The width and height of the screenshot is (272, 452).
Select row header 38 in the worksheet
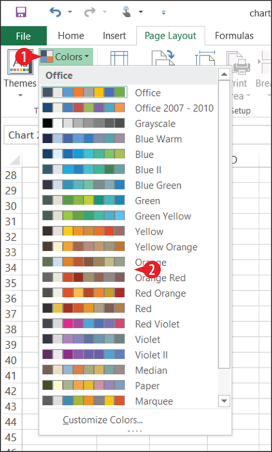point(11,329)
